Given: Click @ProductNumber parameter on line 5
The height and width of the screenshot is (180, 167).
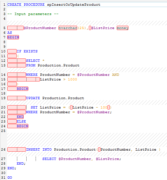Looking at the screenshot, I should coord(40,28).
